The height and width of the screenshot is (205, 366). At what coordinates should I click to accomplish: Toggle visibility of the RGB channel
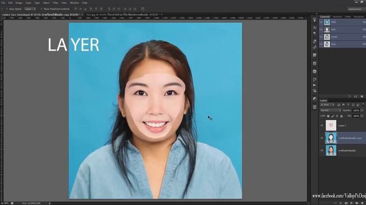pyautogui.click(x=321, y=22)
